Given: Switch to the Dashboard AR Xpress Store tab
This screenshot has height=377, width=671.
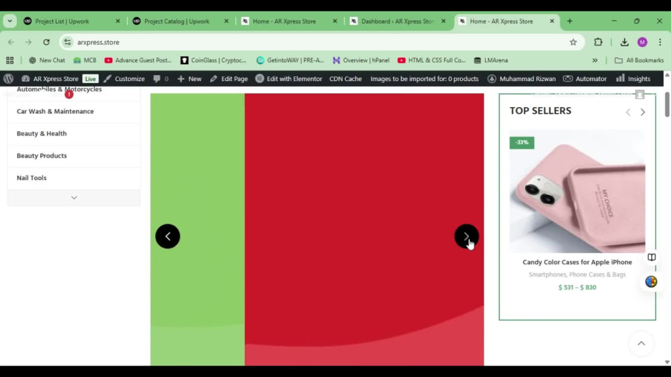Looking at the screenshot, I should (x=397, y=21).
